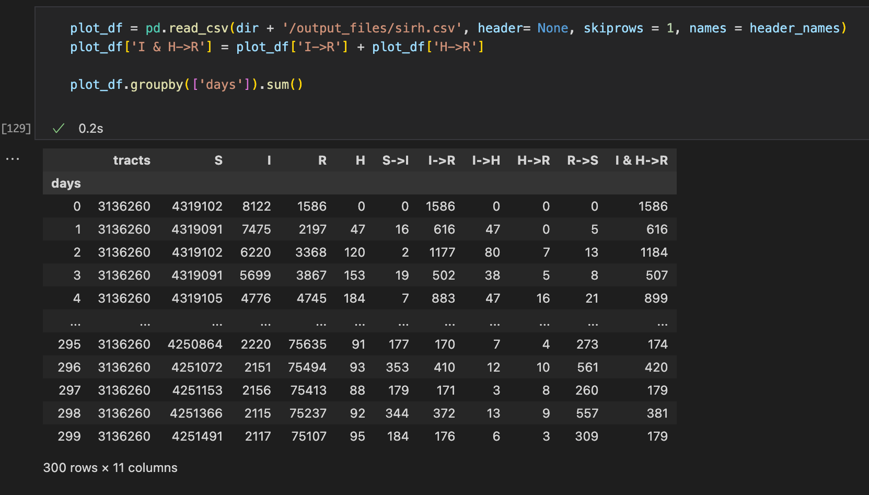Click the value 4251491 in column S
Viewport: 869px width, 495px height.
(197, 436)
